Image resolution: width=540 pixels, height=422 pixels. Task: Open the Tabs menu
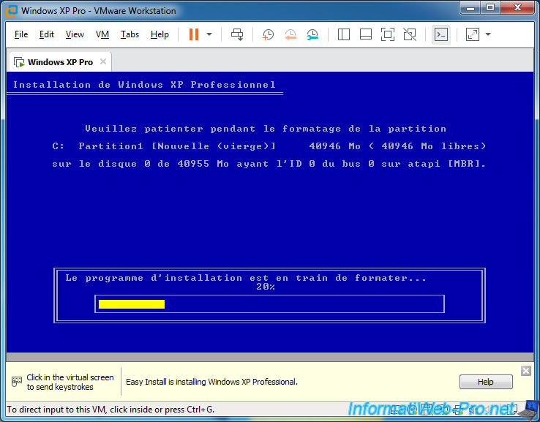click(130, 34)
